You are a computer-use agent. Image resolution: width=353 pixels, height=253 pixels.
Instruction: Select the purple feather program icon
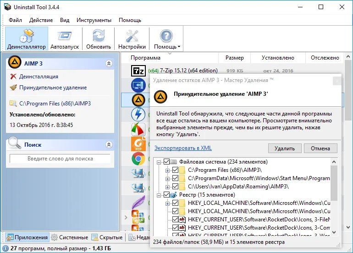click(x=138, y=202)
